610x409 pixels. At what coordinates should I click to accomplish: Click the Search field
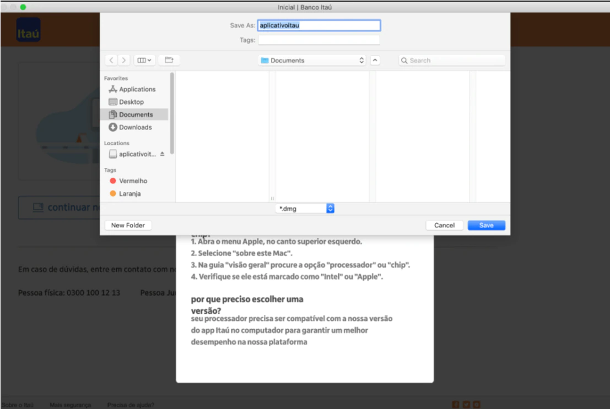[x=452, y=60]
